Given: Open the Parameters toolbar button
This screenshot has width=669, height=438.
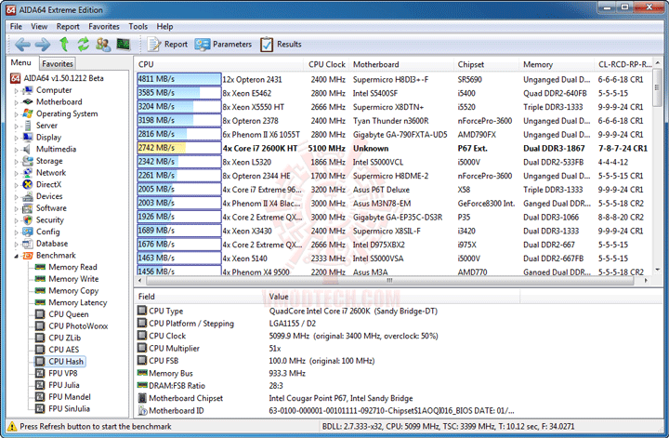Looking at the screenshot, I should click(223, 44).
